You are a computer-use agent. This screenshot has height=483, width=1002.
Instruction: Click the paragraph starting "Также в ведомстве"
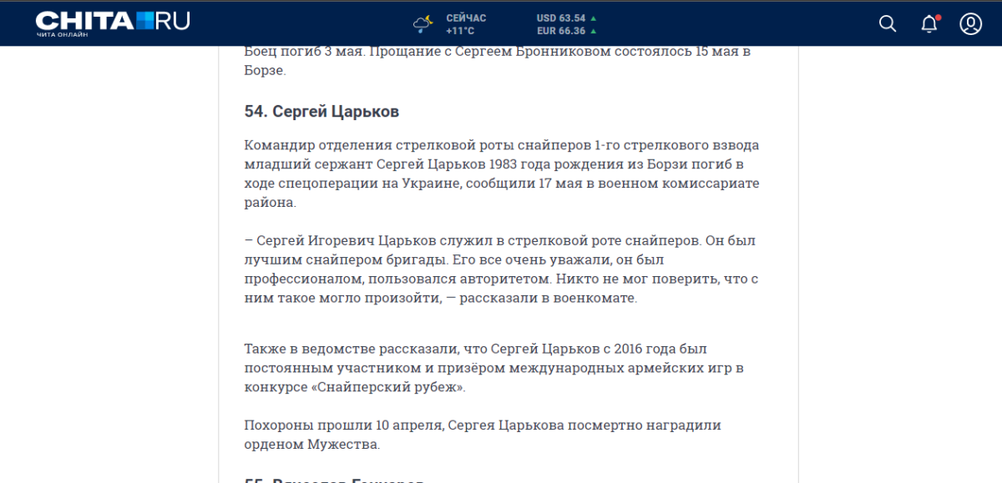[x=493, y=368]
